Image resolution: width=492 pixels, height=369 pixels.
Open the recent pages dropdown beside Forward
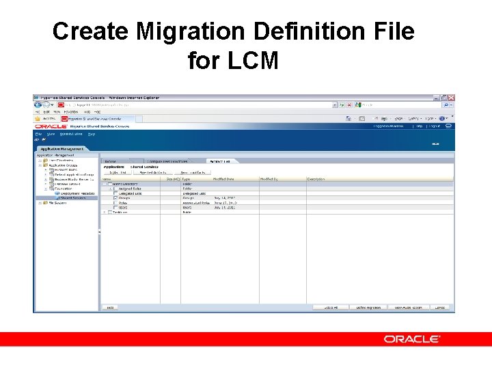pos(52,105)
